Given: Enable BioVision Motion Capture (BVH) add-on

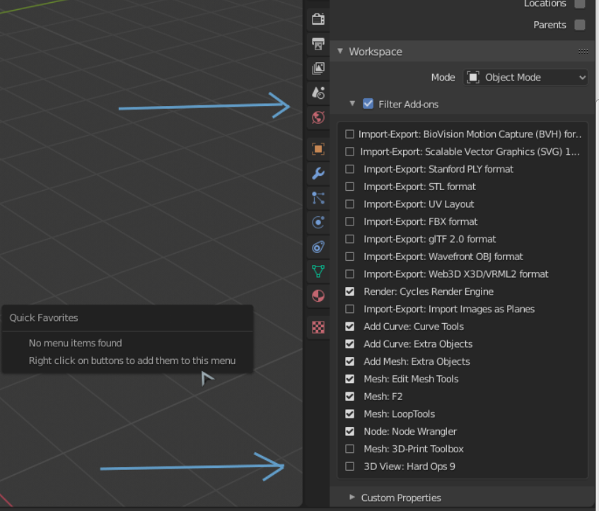Looking at the screenshot, I should point(349,134).
